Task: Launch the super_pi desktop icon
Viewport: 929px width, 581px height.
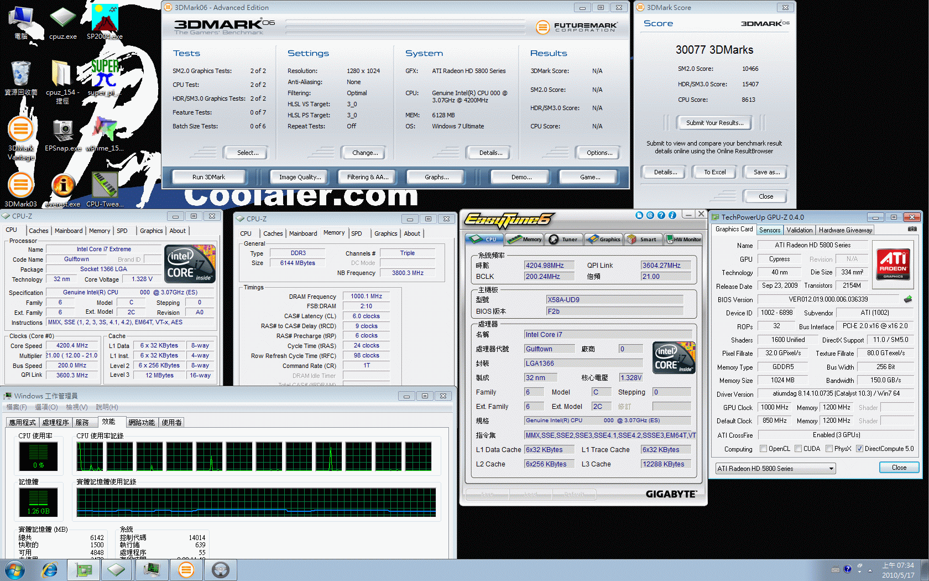Action: tap(104, 78)
